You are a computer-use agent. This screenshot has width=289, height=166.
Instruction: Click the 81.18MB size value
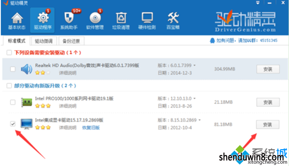tap(223, 124)
